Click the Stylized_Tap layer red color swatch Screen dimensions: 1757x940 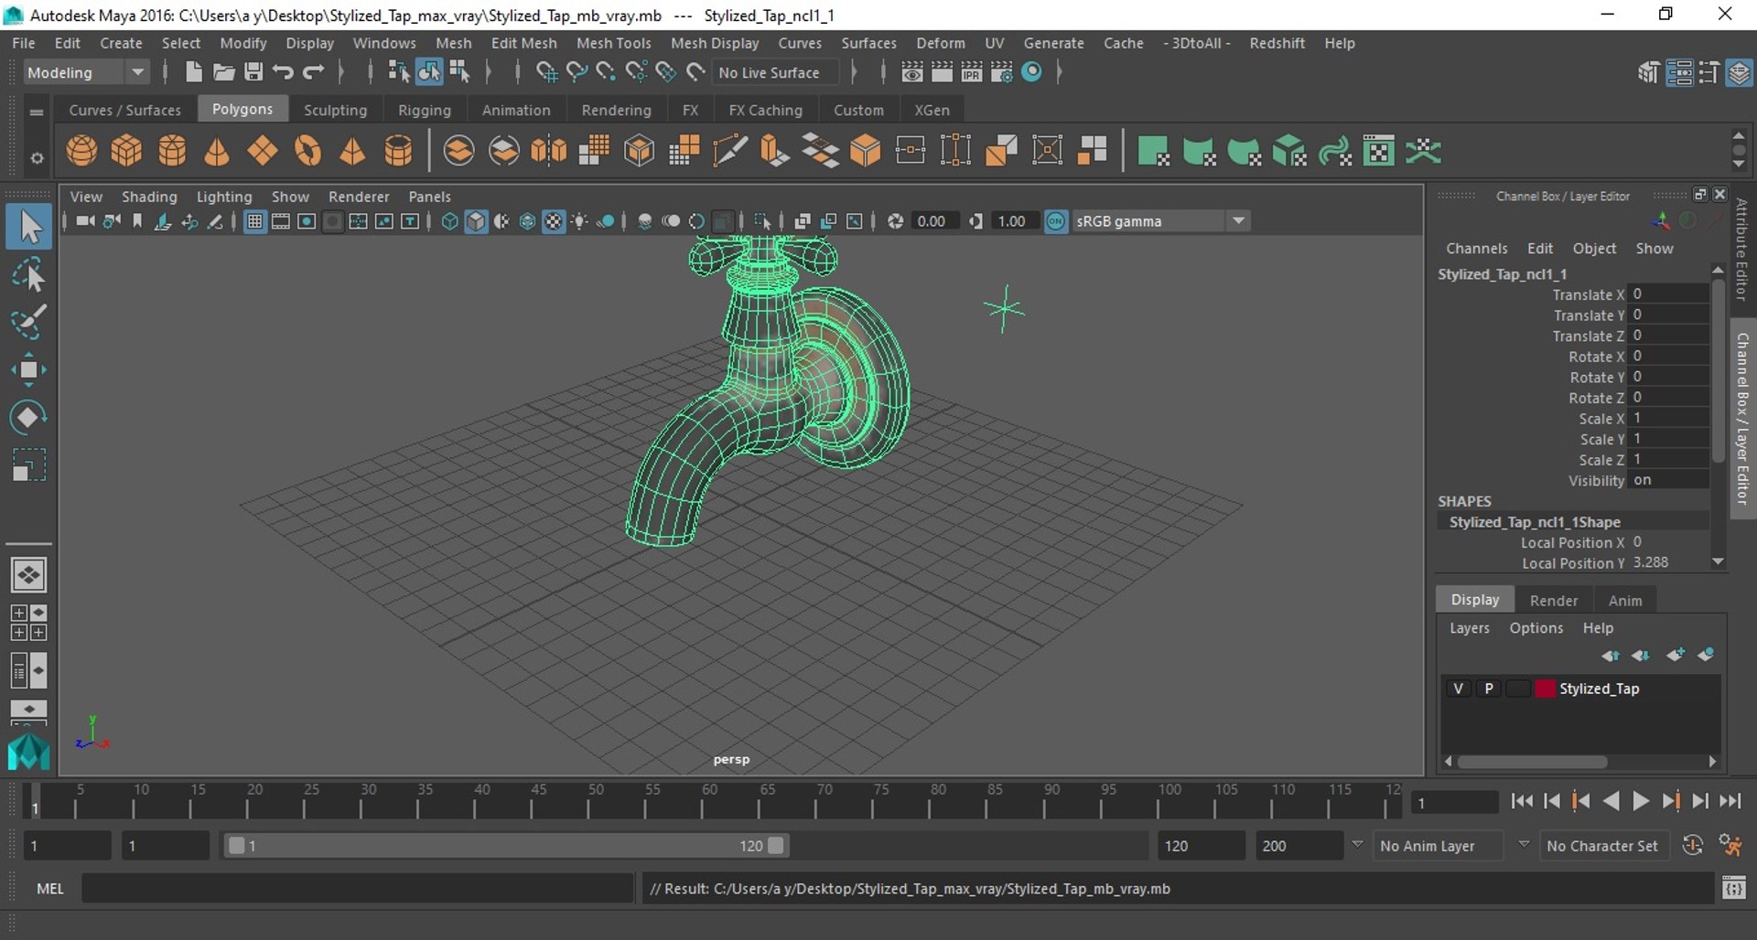(1545, 689)
